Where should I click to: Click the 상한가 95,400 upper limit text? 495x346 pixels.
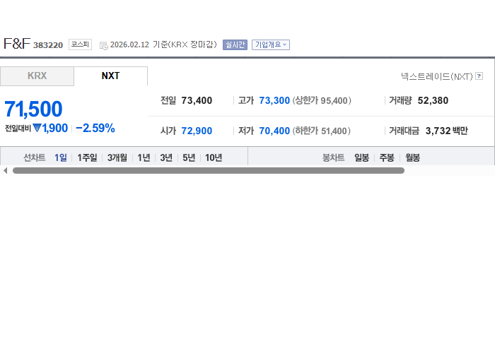tap(322, 100)
